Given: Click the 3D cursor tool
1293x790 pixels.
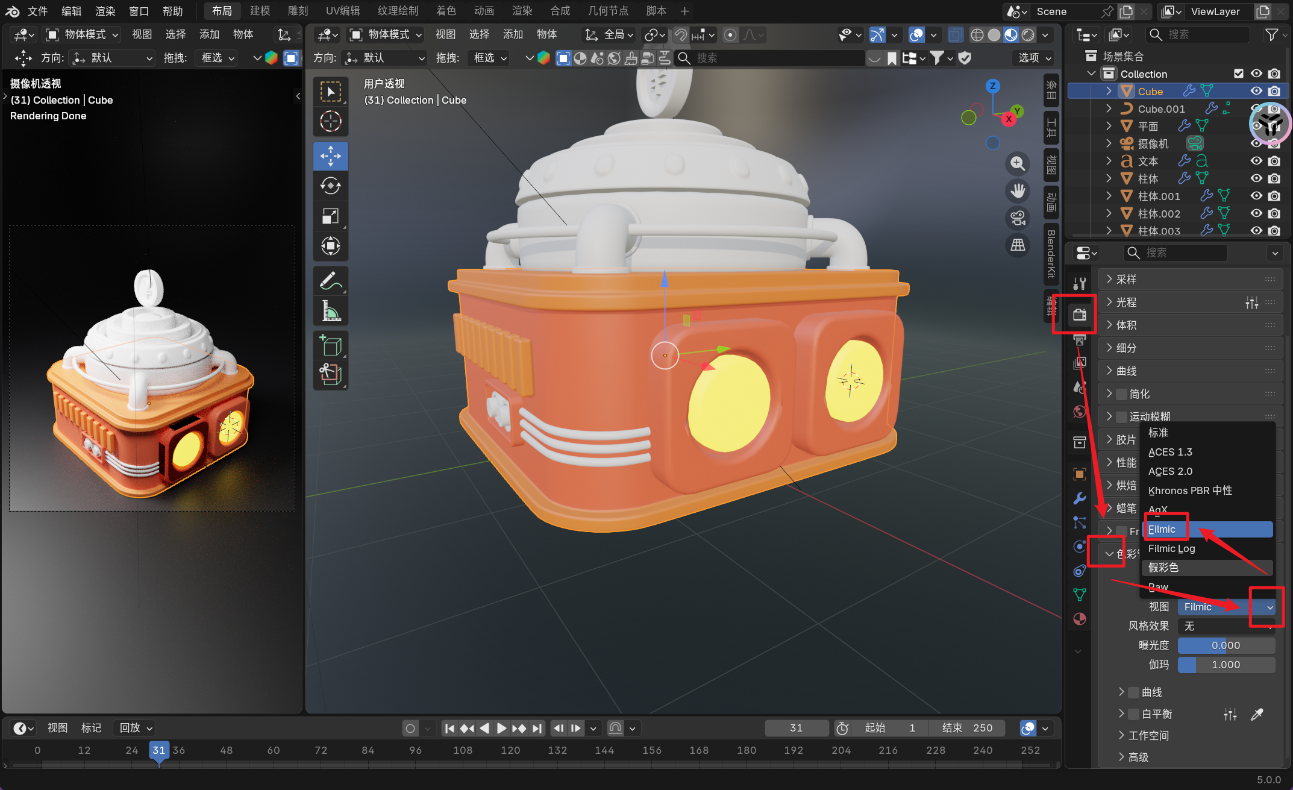Looking at the screenshot, I should coord(330,122).
